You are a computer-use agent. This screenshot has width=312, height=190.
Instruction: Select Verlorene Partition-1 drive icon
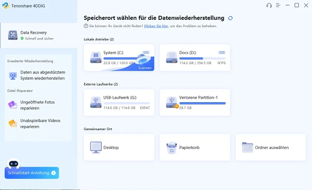[171, 102]
